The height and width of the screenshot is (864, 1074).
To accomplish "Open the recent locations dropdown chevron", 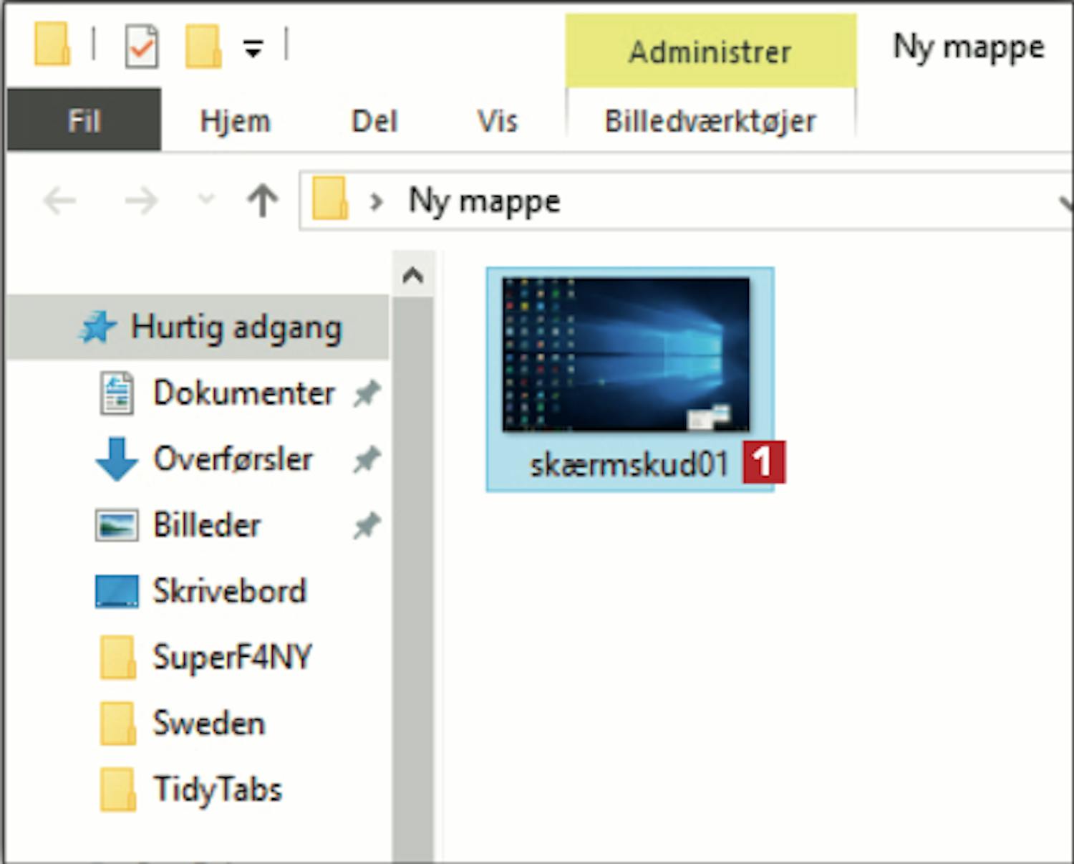I will [x=206, y=198].
